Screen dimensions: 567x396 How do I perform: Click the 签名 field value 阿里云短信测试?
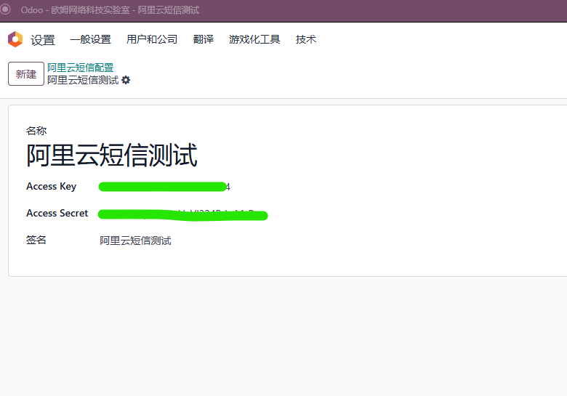coord(136,241)
